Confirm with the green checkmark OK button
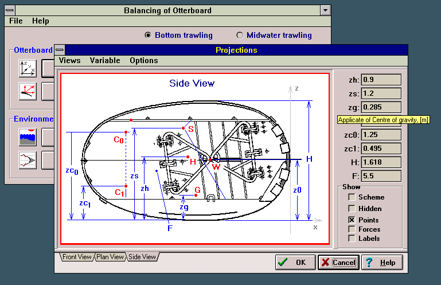 click(x=295, y=263)
